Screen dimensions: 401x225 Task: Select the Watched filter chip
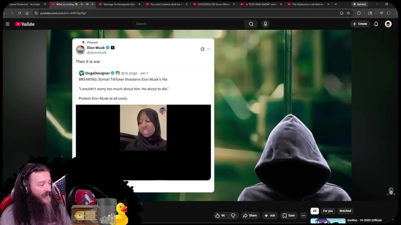tap(345, 211)
